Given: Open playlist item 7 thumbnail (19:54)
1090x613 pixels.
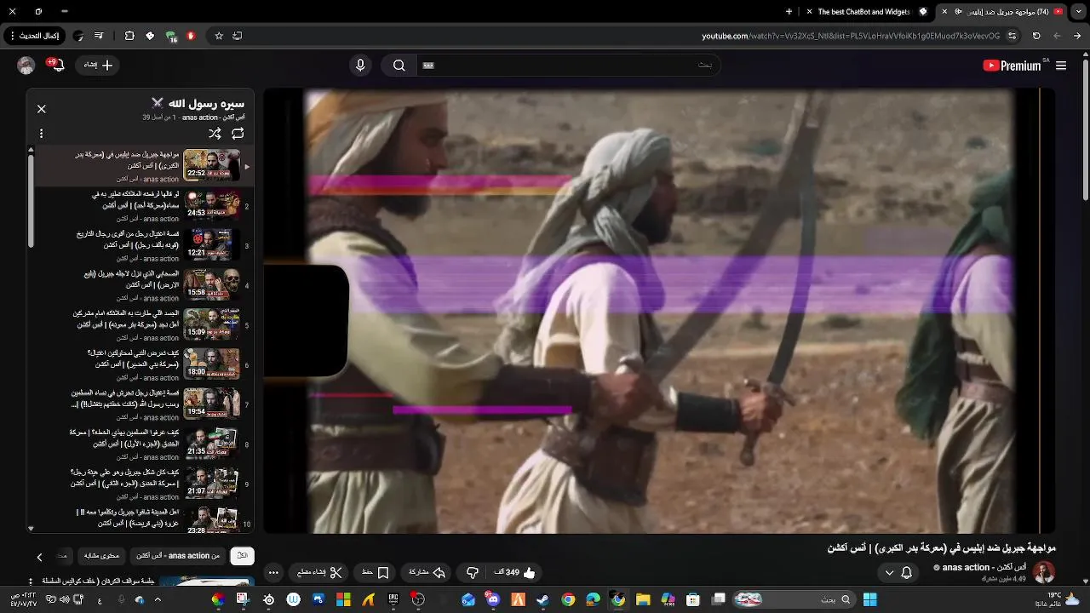Looking at the screenshot, I should point(212,404).
